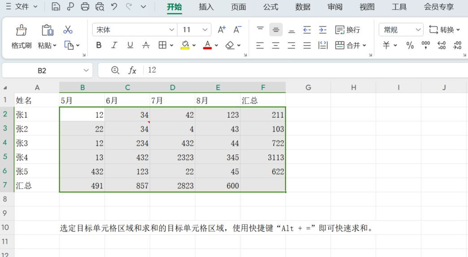Toggle middle vertical alignment
Viewport: 468px width, 257px height.
tap(276, 30)
